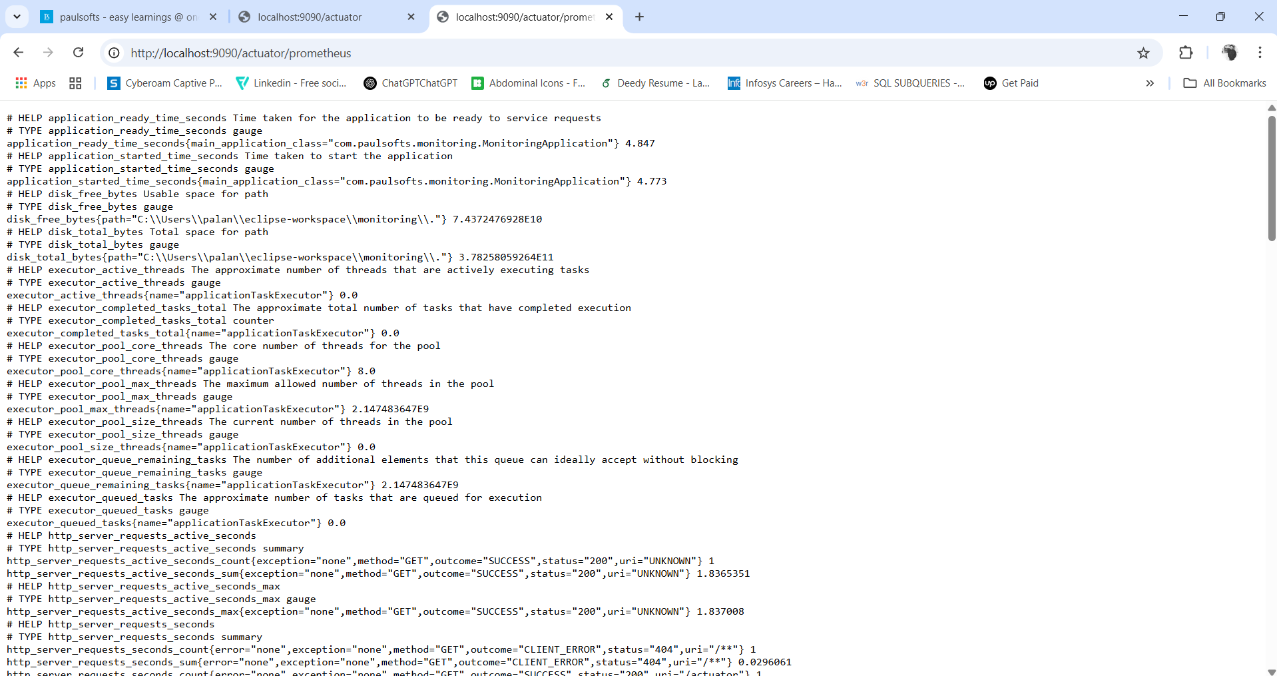Open the browser profile avatar

point(1229,53)
